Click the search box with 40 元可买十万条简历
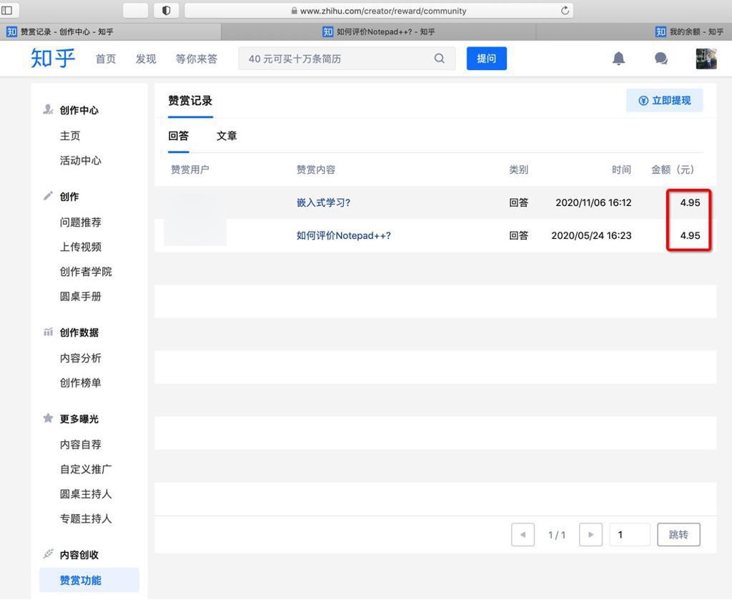This screenshot has width=732, height=600. pos(347,59)
